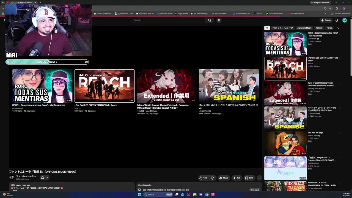Show more filter chips with right arrow
Image resolution: width=352 pixels, height=198 pixels.
(338, 28)
